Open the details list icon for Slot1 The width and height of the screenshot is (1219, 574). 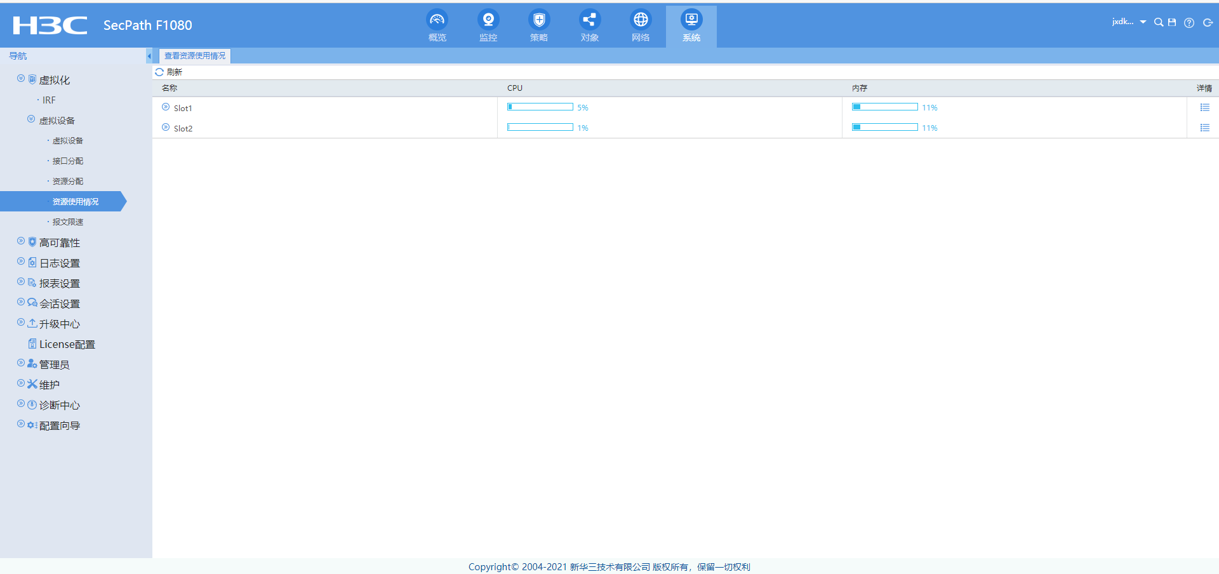[x=1205, y=108]
